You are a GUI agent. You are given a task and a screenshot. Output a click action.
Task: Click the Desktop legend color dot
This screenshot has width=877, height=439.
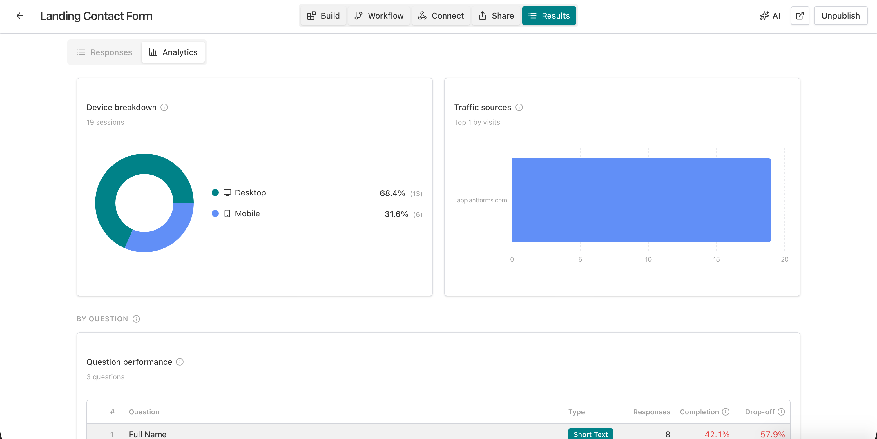(x=215, y=193)
